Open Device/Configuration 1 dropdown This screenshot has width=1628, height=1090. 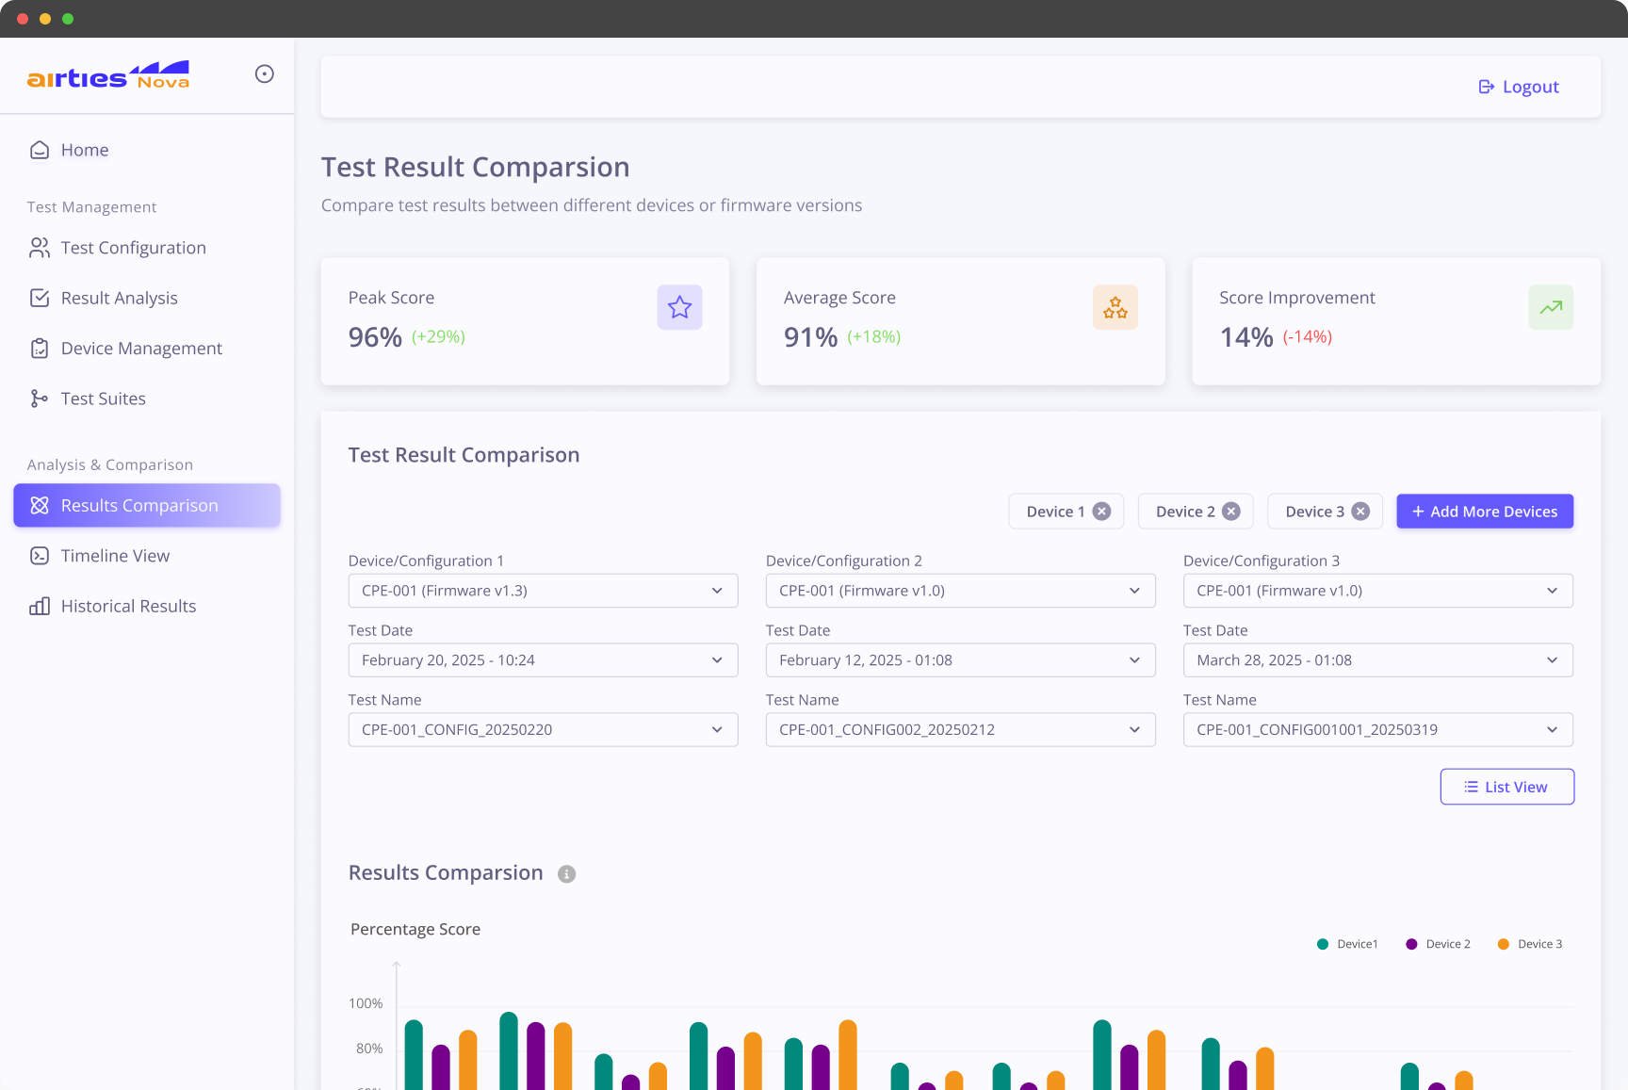[544, 591]
